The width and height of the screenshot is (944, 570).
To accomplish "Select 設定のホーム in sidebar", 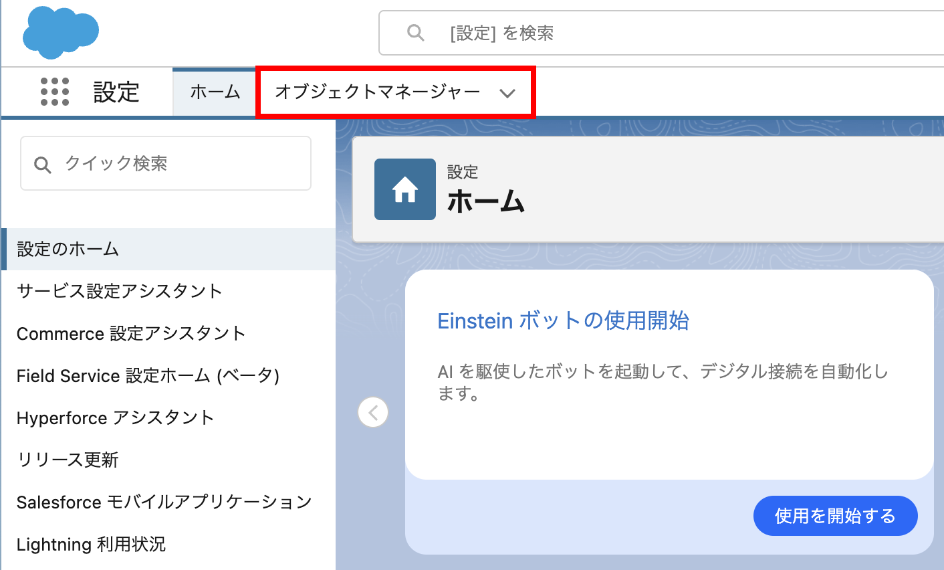I will 68,250.
